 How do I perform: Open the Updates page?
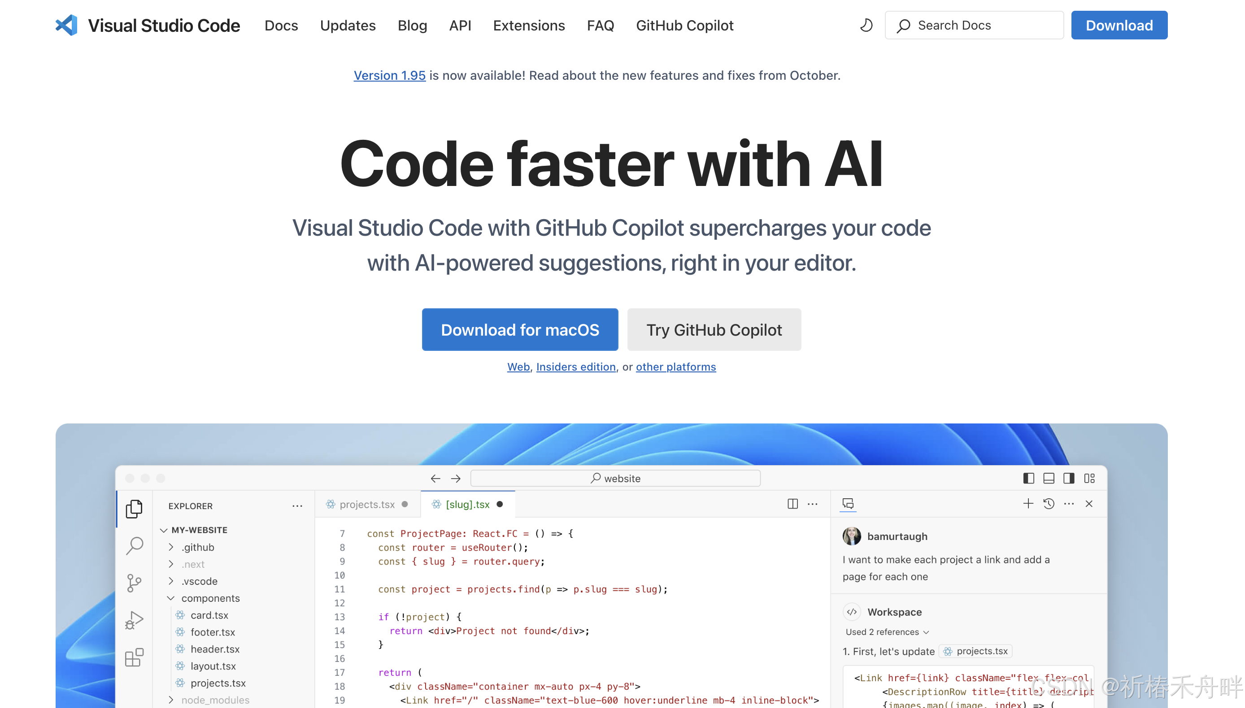click(348, 25)
